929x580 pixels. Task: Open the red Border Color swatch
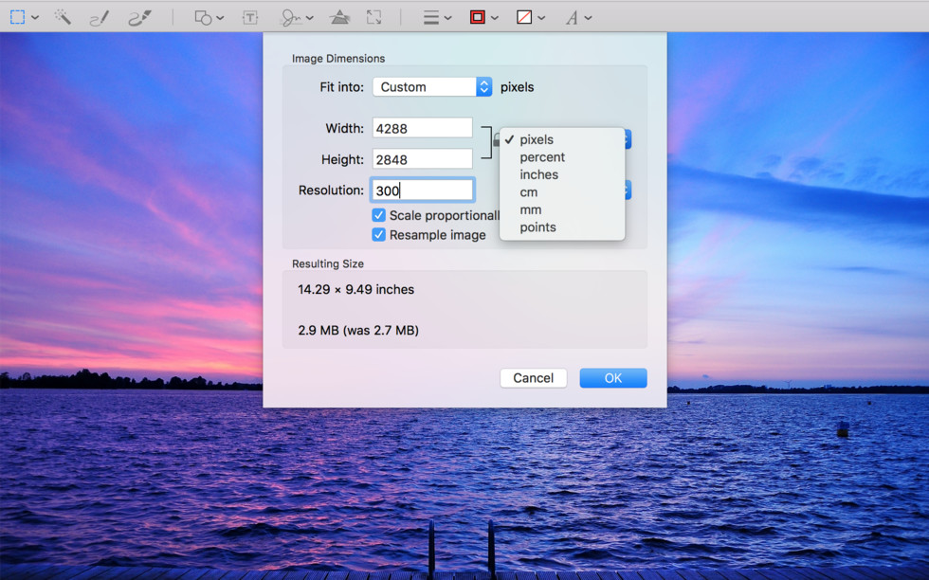click(483, 17)
